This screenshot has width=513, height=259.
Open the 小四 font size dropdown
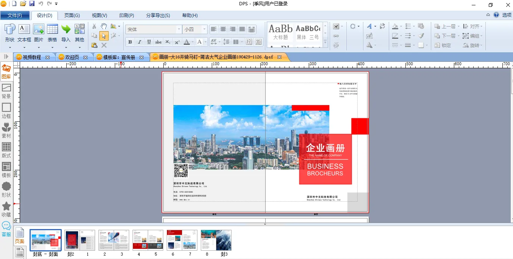(205, 29)
